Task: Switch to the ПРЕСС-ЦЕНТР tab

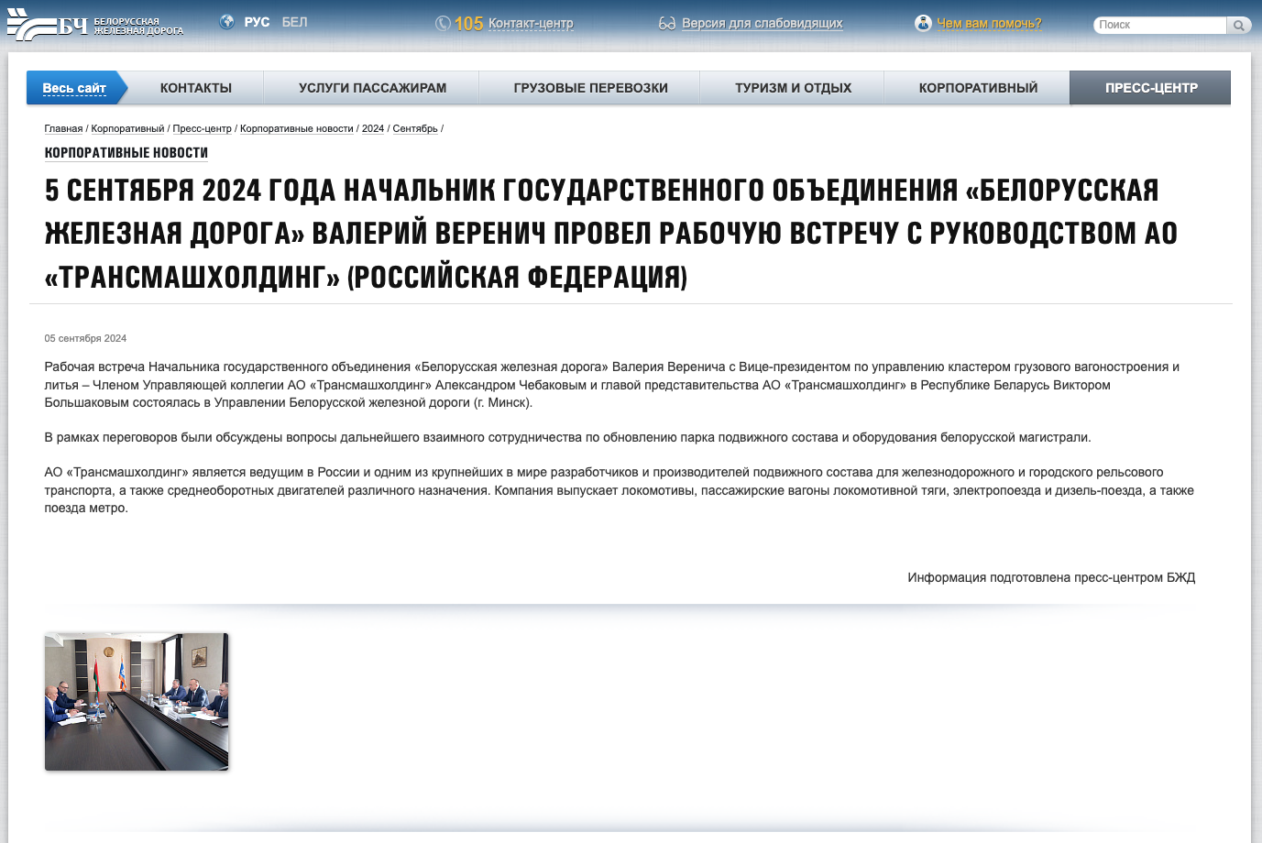Action: tap(1149, 87)
